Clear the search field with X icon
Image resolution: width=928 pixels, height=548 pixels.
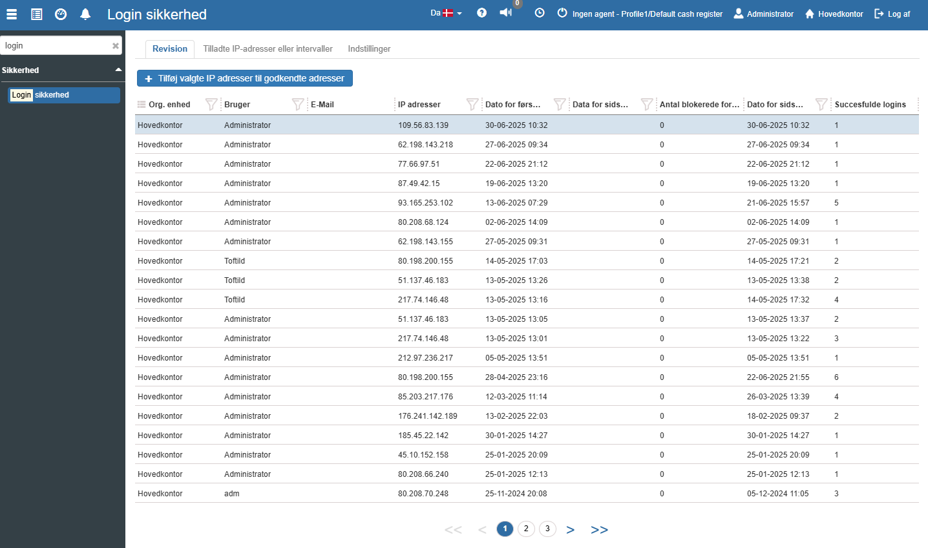(x=116, y=46)
